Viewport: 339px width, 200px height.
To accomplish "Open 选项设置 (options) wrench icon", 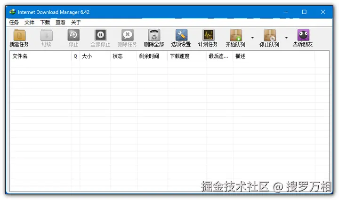I will tap(181, 35).
